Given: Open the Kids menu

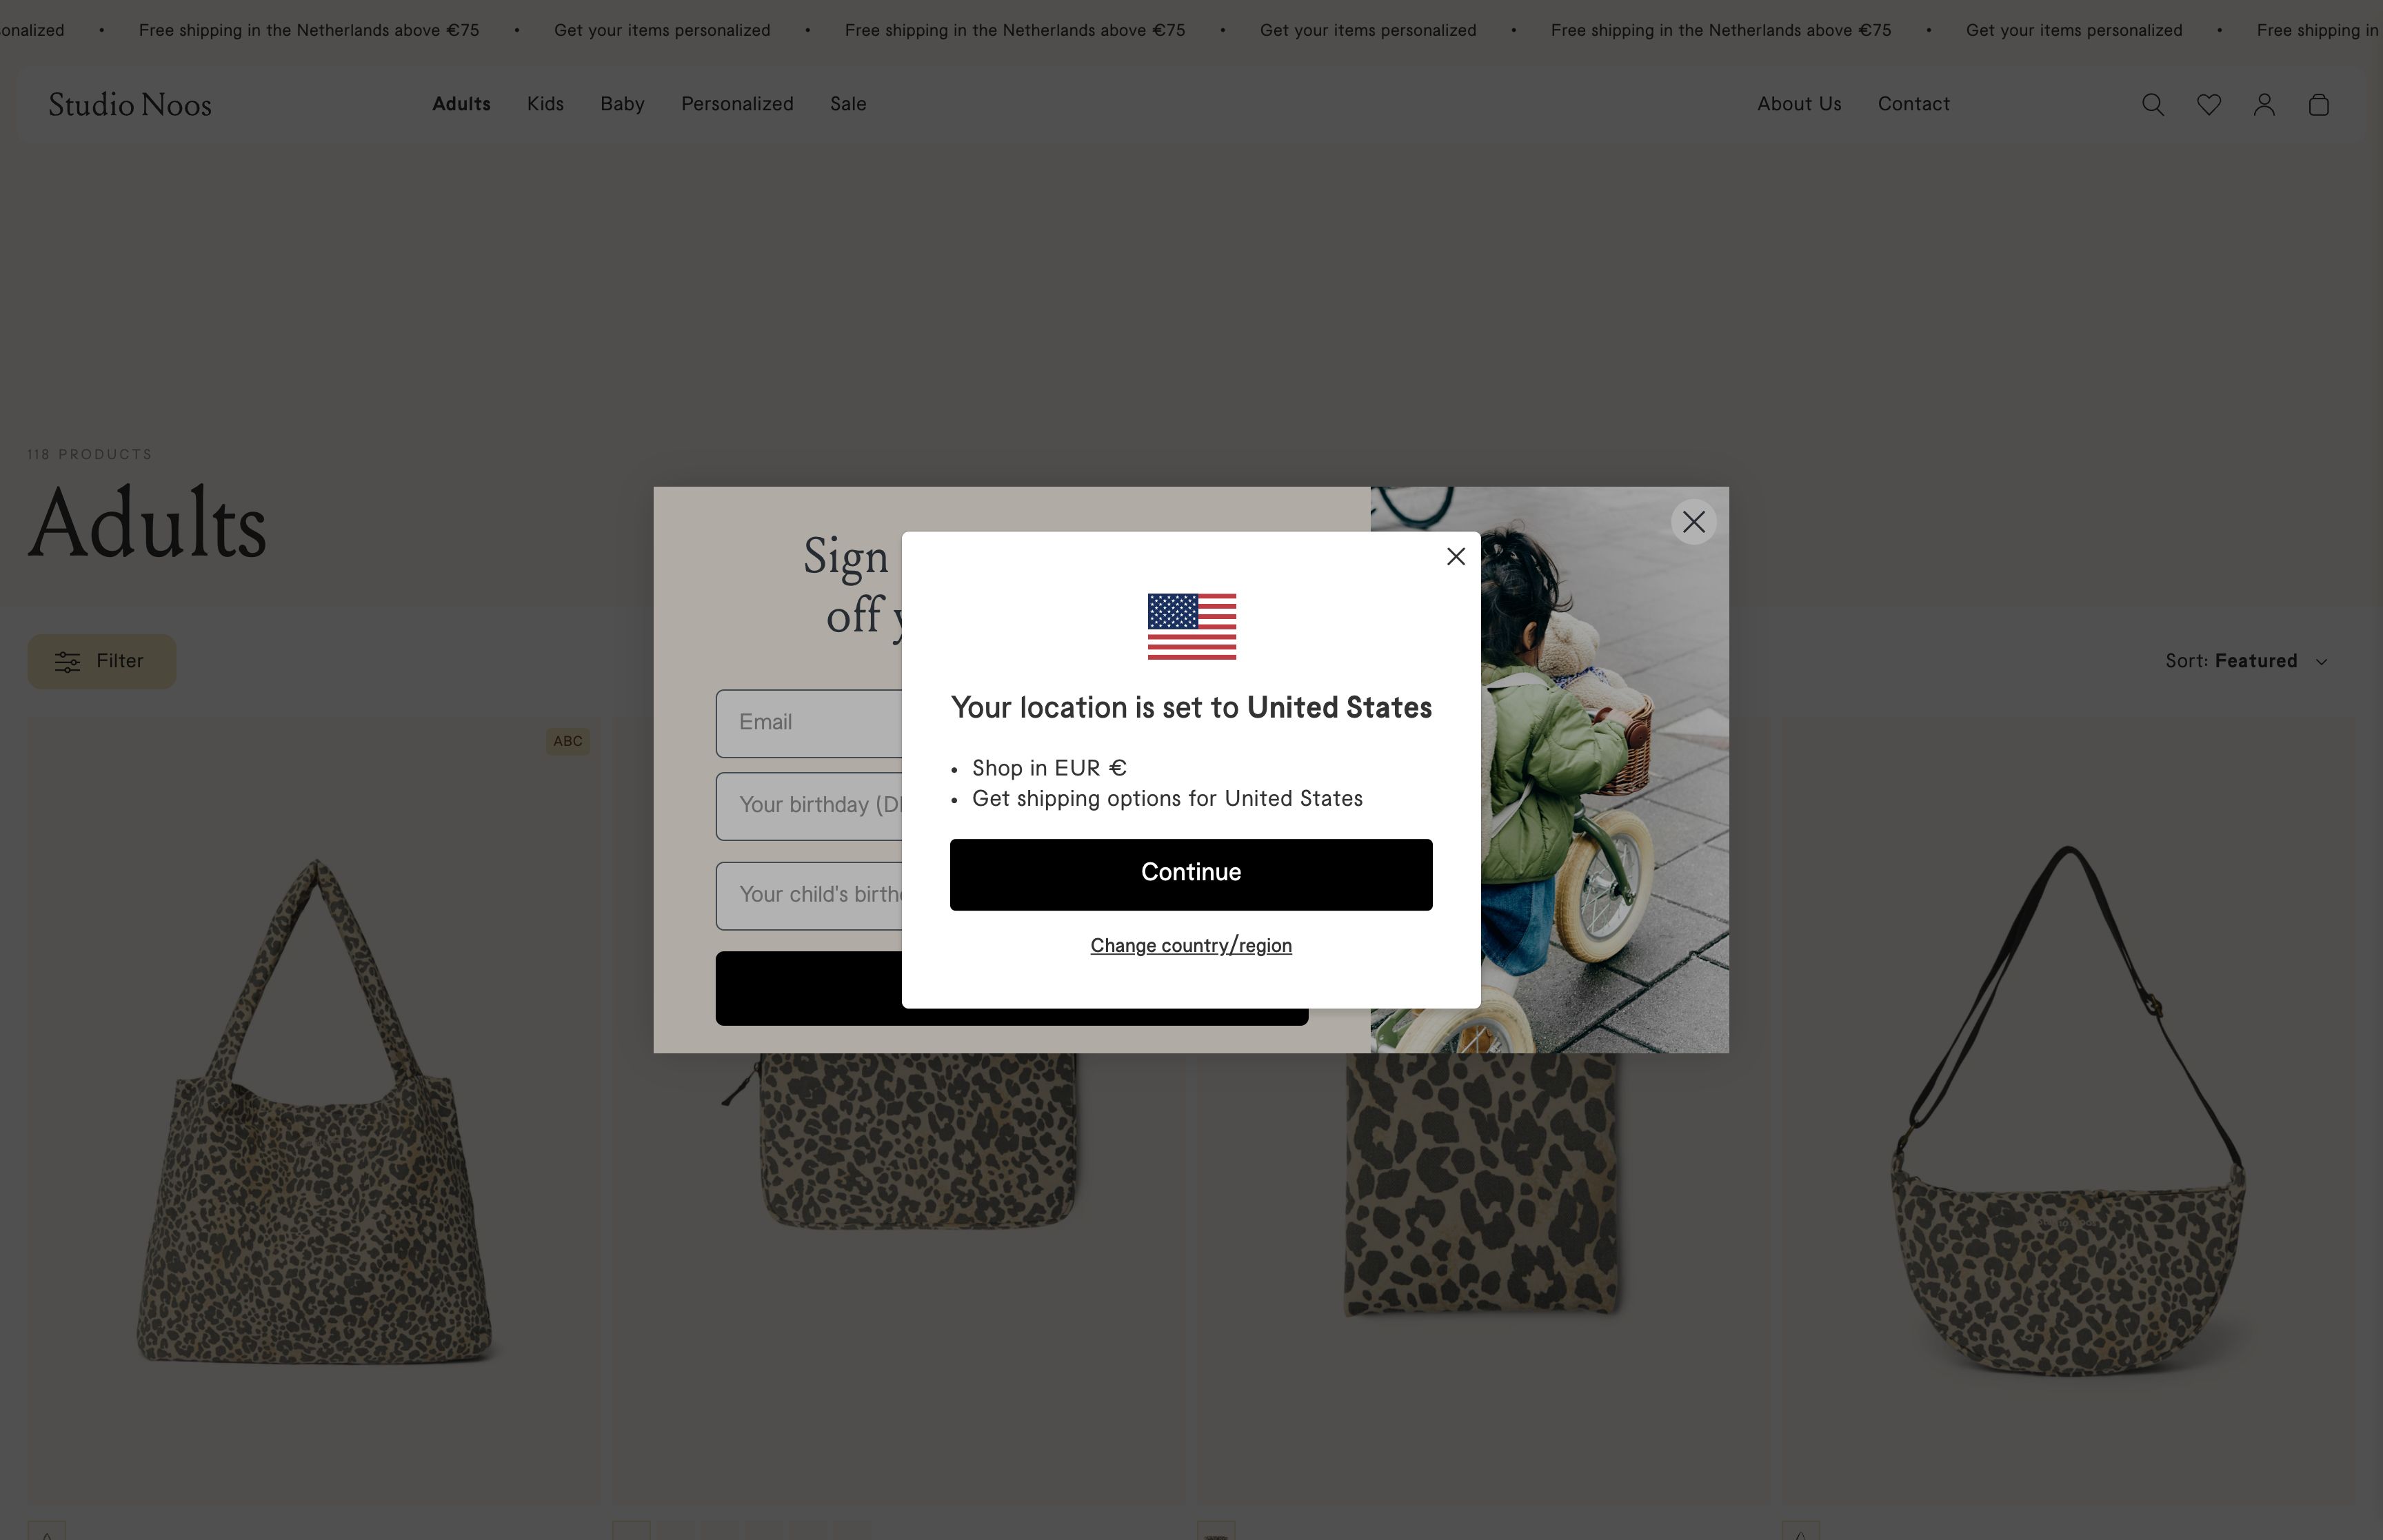Looking at the screenshot, I should coord(545,104).
